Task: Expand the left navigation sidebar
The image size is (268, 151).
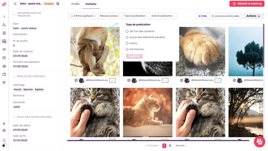Action: click(4, 17)
